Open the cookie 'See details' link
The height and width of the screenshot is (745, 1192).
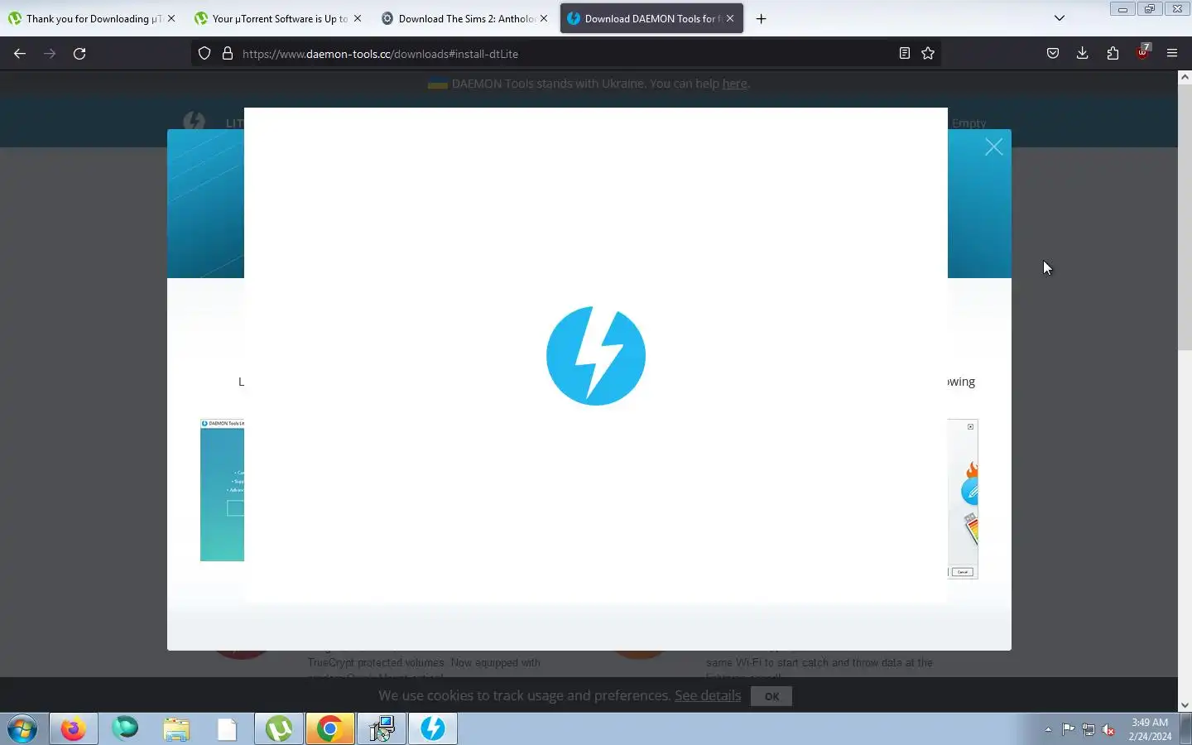708,695
